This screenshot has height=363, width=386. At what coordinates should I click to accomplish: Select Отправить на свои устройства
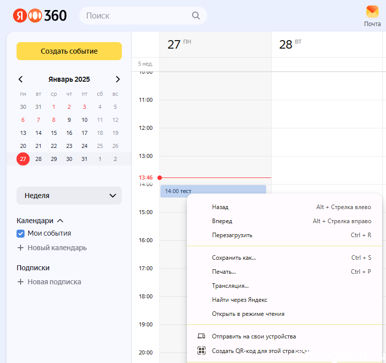pos(284,336)
